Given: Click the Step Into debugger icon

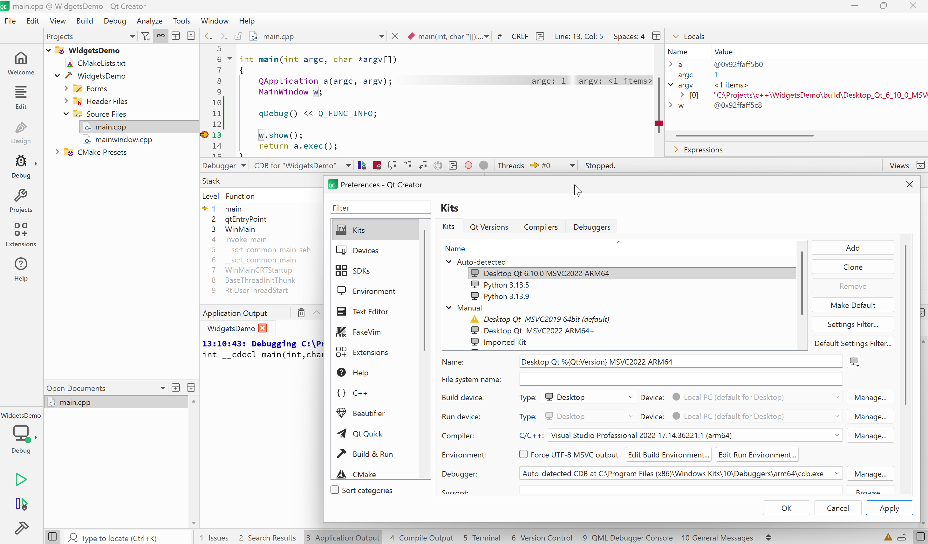Looking at the screenshot, I should (407, 165).
